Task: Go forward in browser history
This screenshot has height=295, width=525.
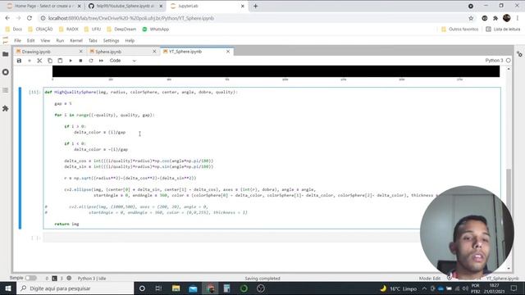Action: point(18,18)
